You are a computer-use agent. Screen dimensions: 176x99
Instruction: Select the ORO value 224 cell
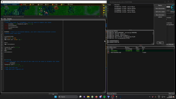(143, 49)
